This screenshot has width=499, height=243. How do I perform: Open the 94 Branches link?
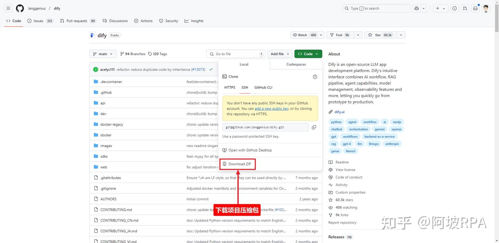click(133, 54)
